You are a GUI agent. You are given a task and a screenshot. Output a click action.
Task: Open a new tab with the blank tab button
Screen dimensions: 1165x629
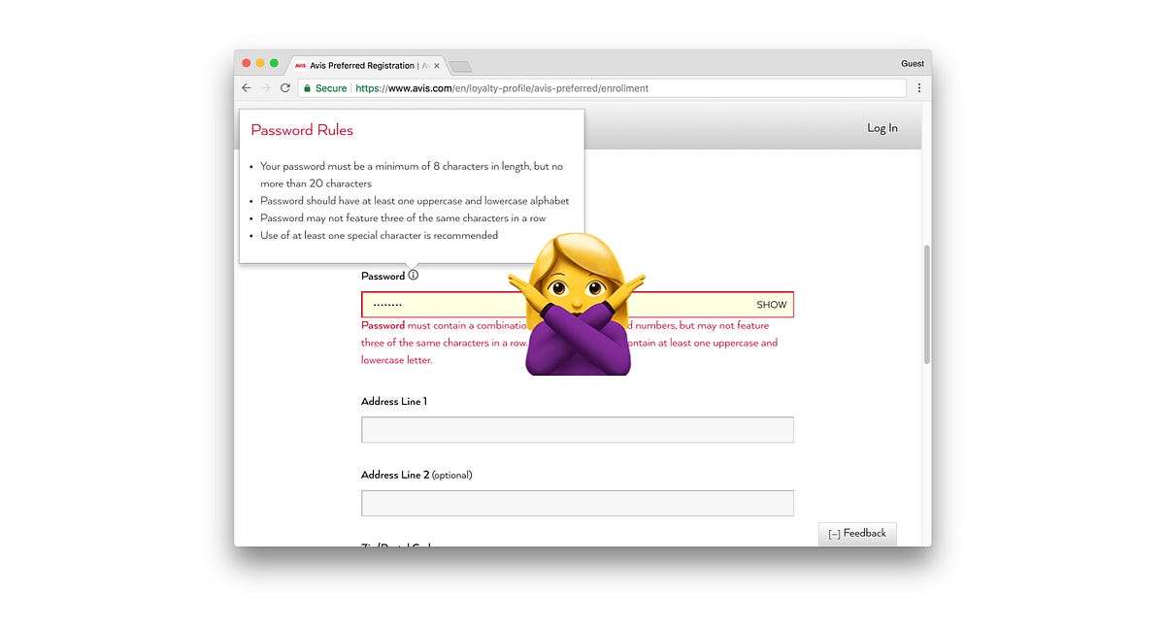click(x=460, y=66)
